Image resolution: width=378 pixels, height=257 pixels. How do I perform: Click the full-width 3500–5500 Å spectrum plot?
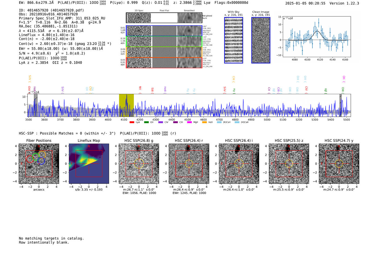click(x=190, y=105)
